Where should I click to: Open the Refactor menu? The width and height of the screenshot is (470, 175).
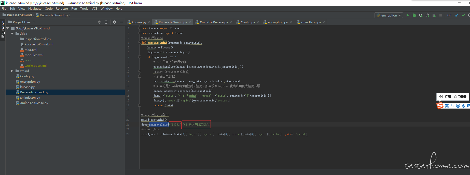click(x=62, y=8)
